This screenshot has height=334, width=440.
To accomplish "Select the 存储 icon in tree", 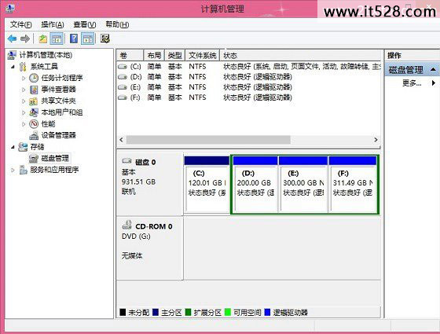I will tap(23, 147).
